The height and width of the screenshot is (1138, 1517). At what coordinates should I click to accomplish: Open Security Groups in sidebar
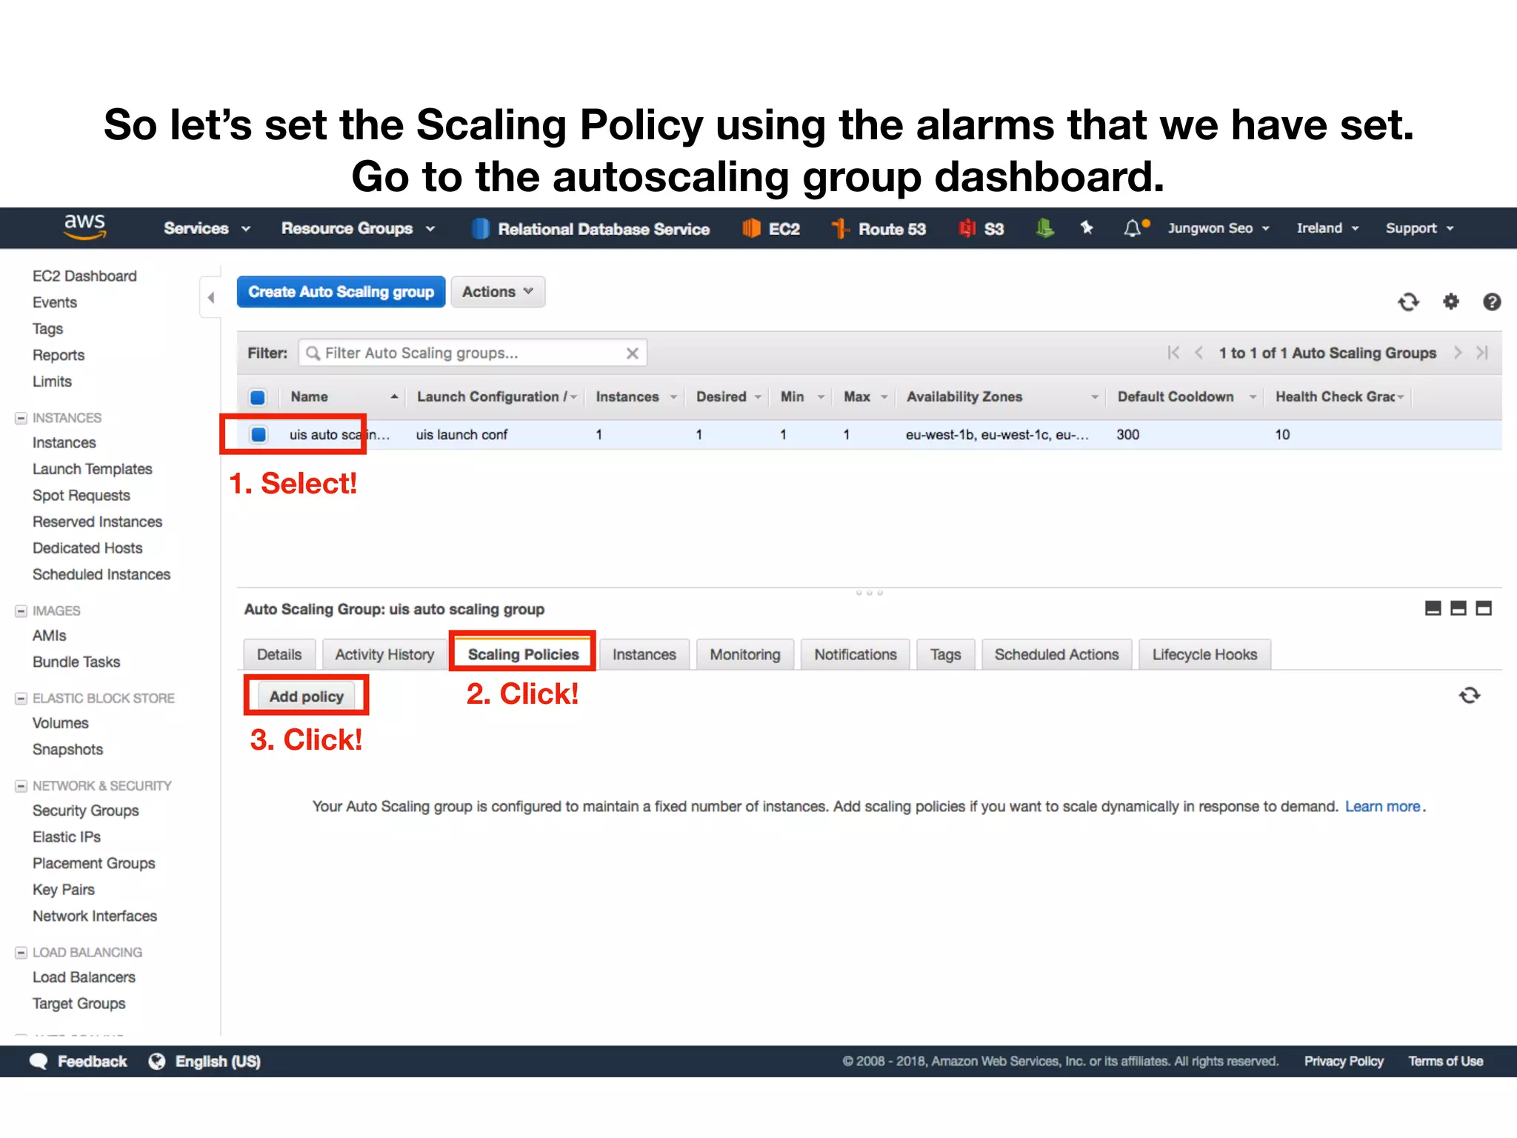[86, 811]
